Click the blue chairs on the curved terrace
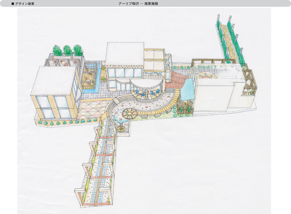 148,95
